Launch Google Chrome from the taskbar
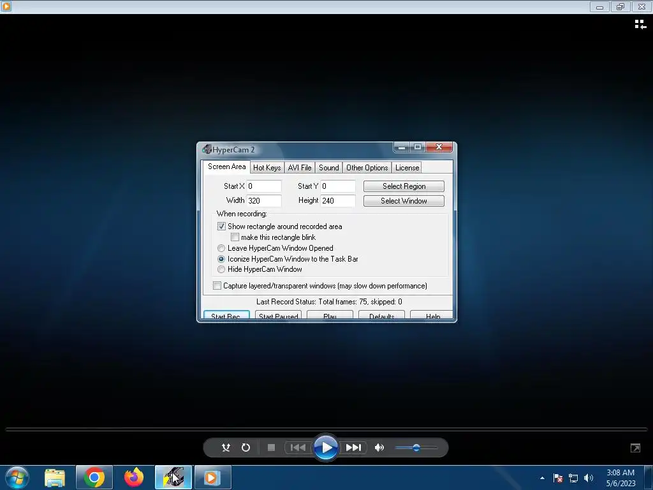The image size is (653, 490). tap(94, 478)
